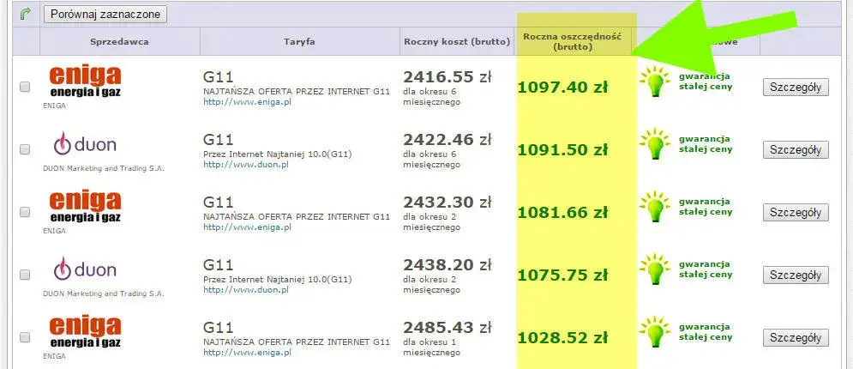Open Szczegóły for the 2416.55 zł offer
The height and width of the screenshot is (369, 853).
796,87
